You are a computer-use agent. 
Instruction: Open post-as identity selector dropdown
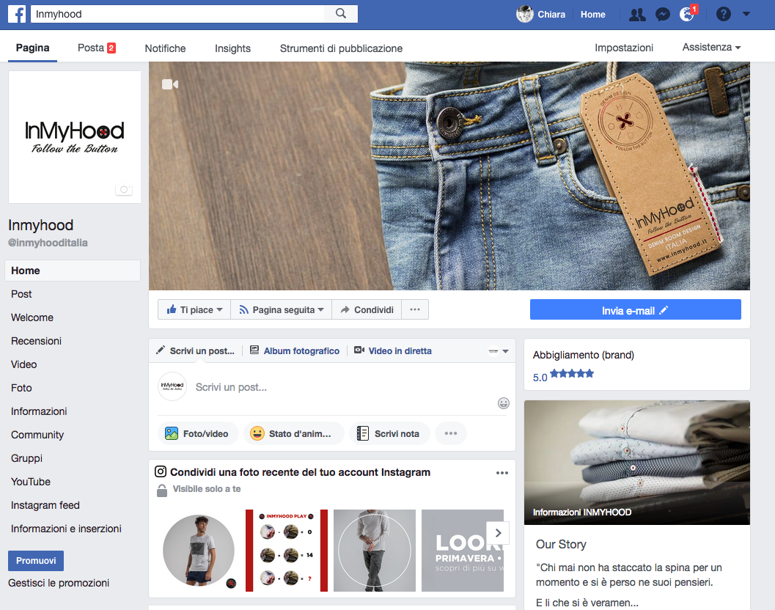click(499, 351)
